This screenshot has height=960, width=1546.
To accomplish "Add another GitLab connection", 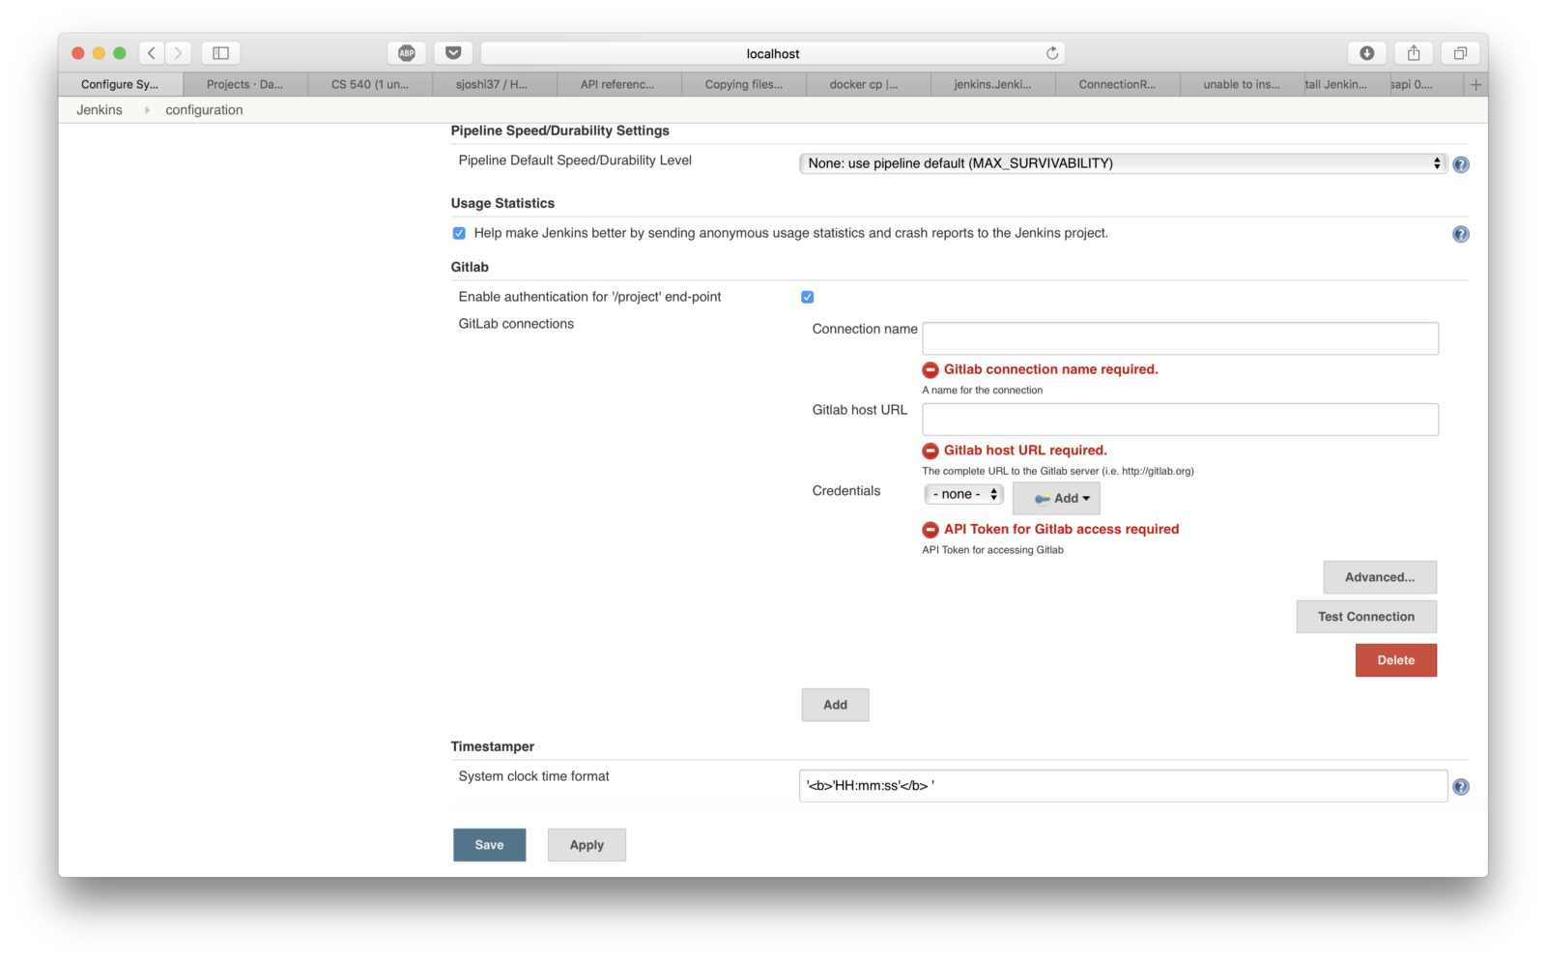I will (835, 705).
